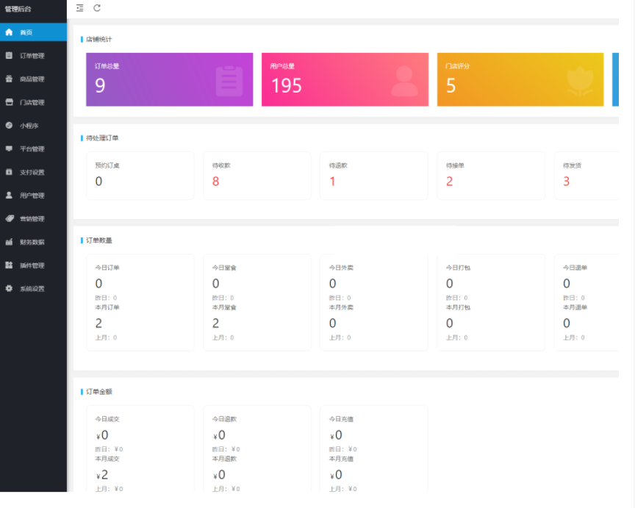The height and width of the screenshot is (508, 635).
Task: Click the tag icon for 营销管理
Action: click(9, 219)
